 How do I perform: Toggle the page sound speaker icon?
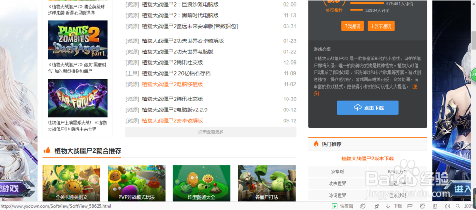coord(448,206)
